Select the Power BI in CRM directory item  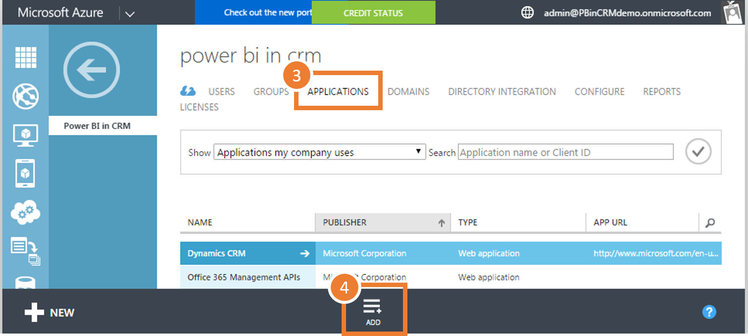coord(103,126)
